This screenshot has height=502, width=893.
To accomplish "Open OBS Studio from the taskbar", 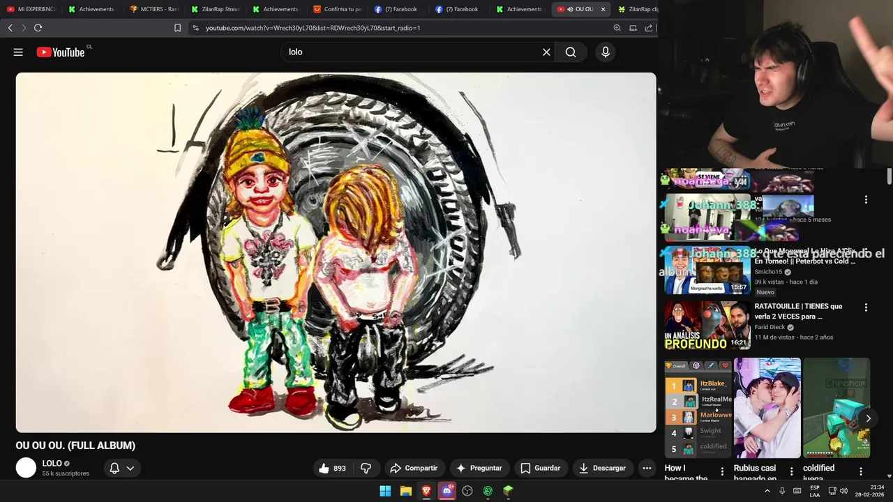I will click(467, 491).
